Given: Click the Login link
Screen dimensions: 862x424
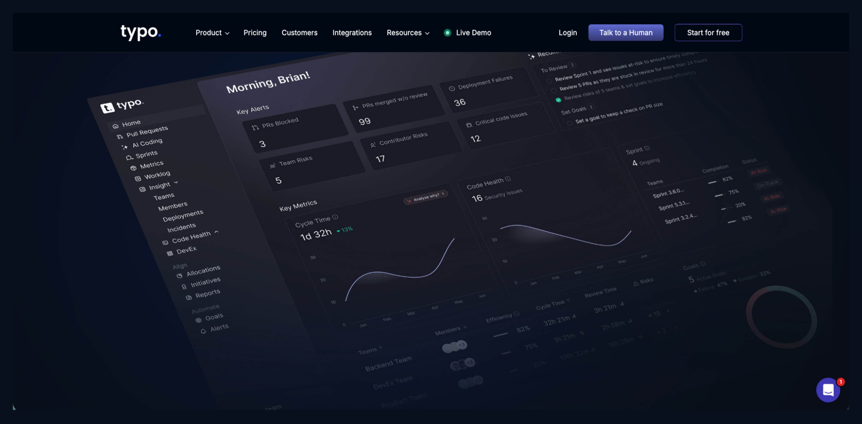Looking at the screenshot, I should coord(568,33).
